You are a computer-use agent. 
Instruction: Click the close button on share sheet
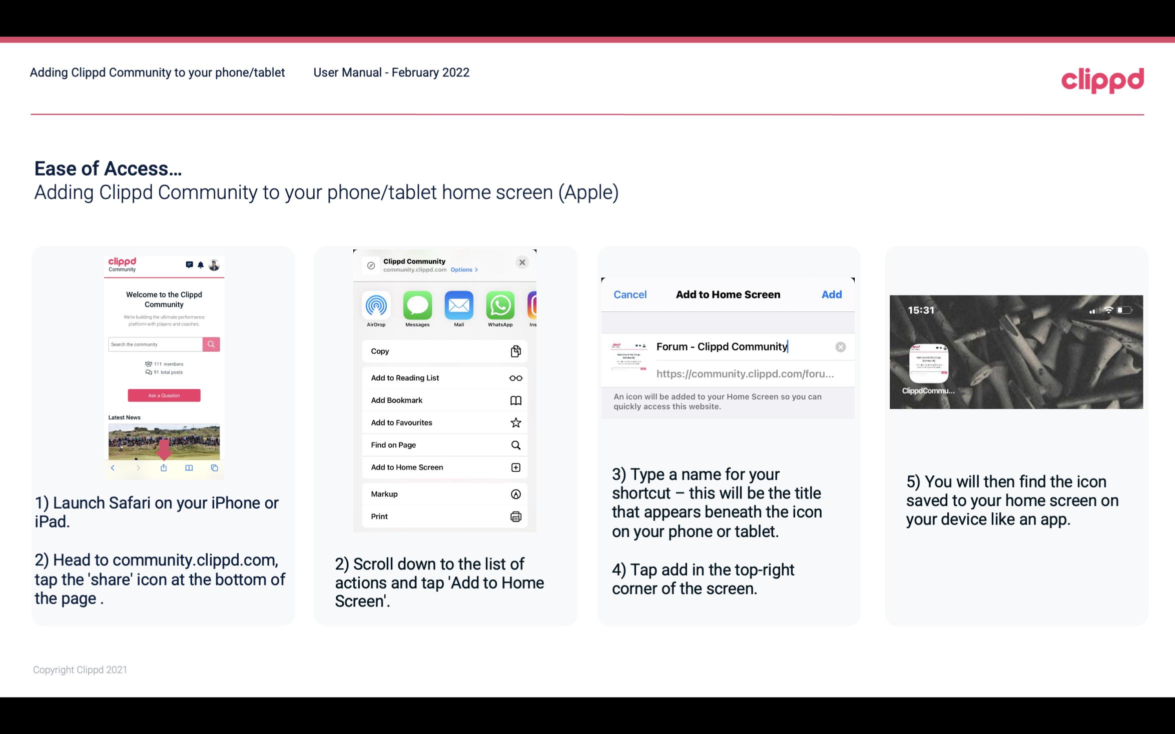pyautogui.click(x=522, y=261)
